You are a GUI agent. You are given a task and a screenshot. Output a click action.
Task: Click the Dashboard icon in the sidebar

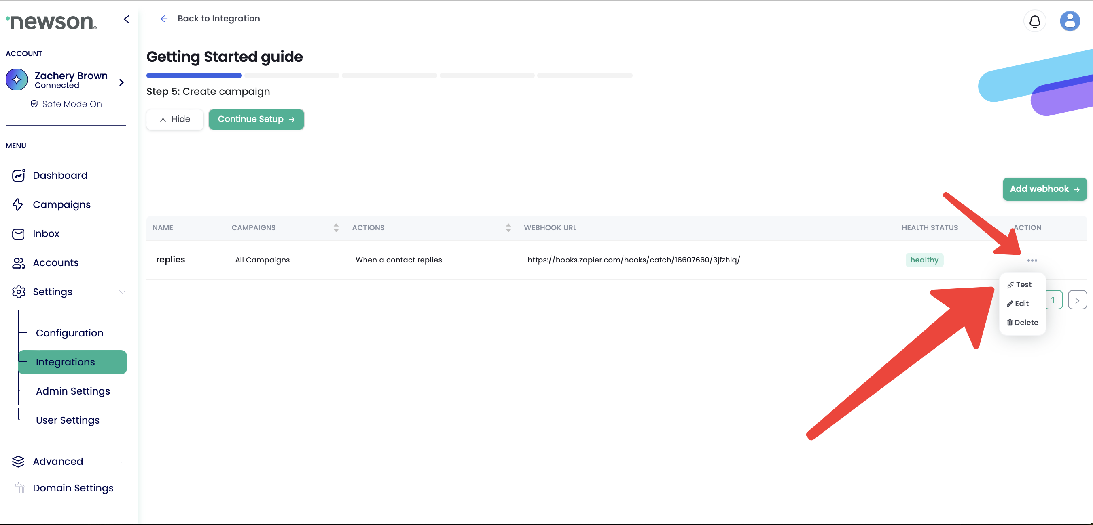[18, 175]
